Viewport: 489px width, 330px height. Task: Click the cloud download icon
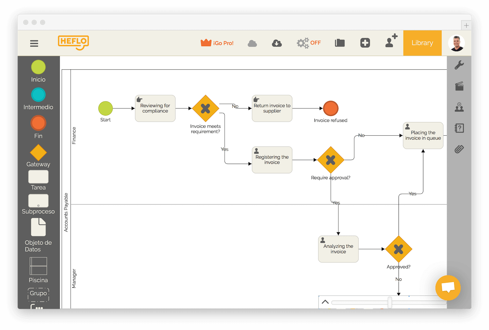click(x=277, y=43)
